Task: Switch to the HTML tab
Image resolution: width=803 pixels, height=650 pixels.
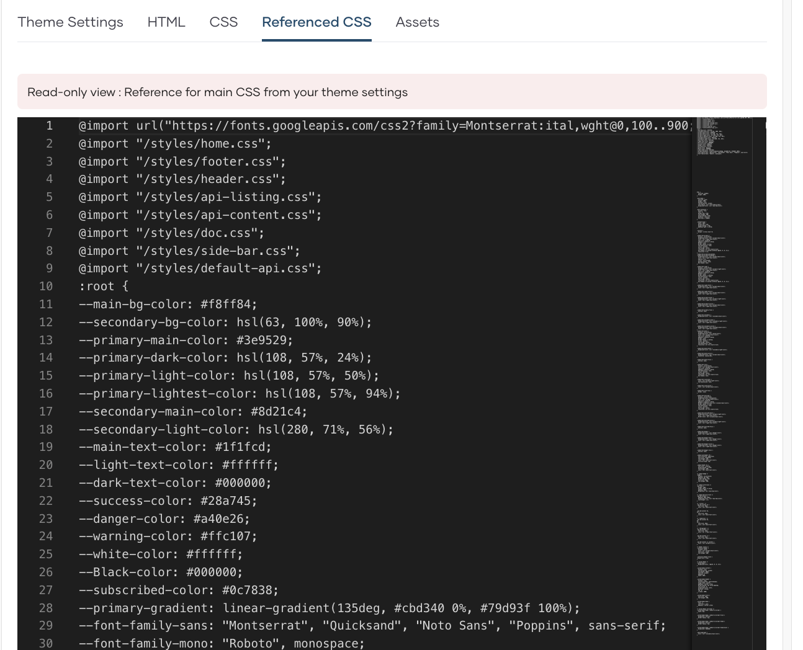Action: point(166,22)
